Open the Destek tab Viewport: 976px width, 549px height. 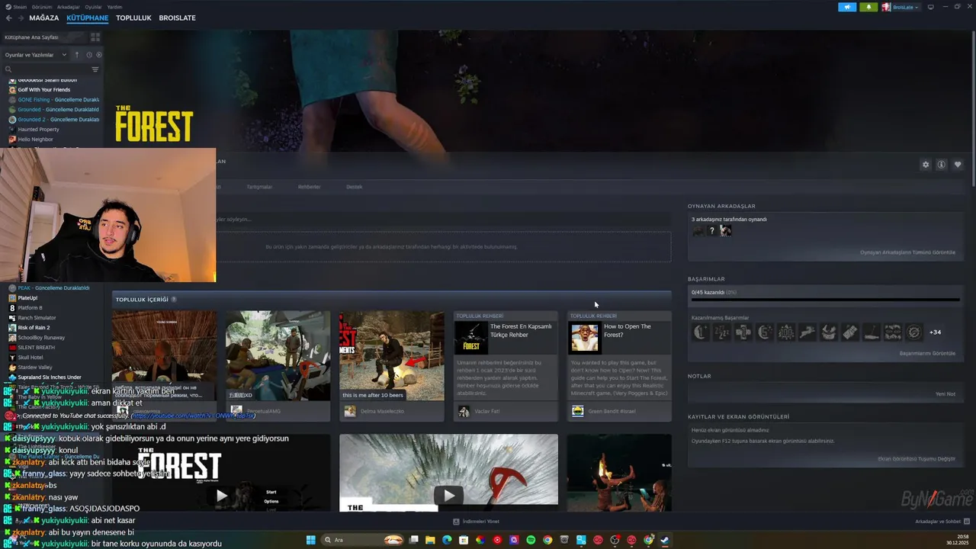click(x=354, y=187)
